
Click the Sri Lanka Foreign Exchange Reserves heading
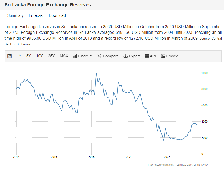pyautogui.click(x=48, y=5)
